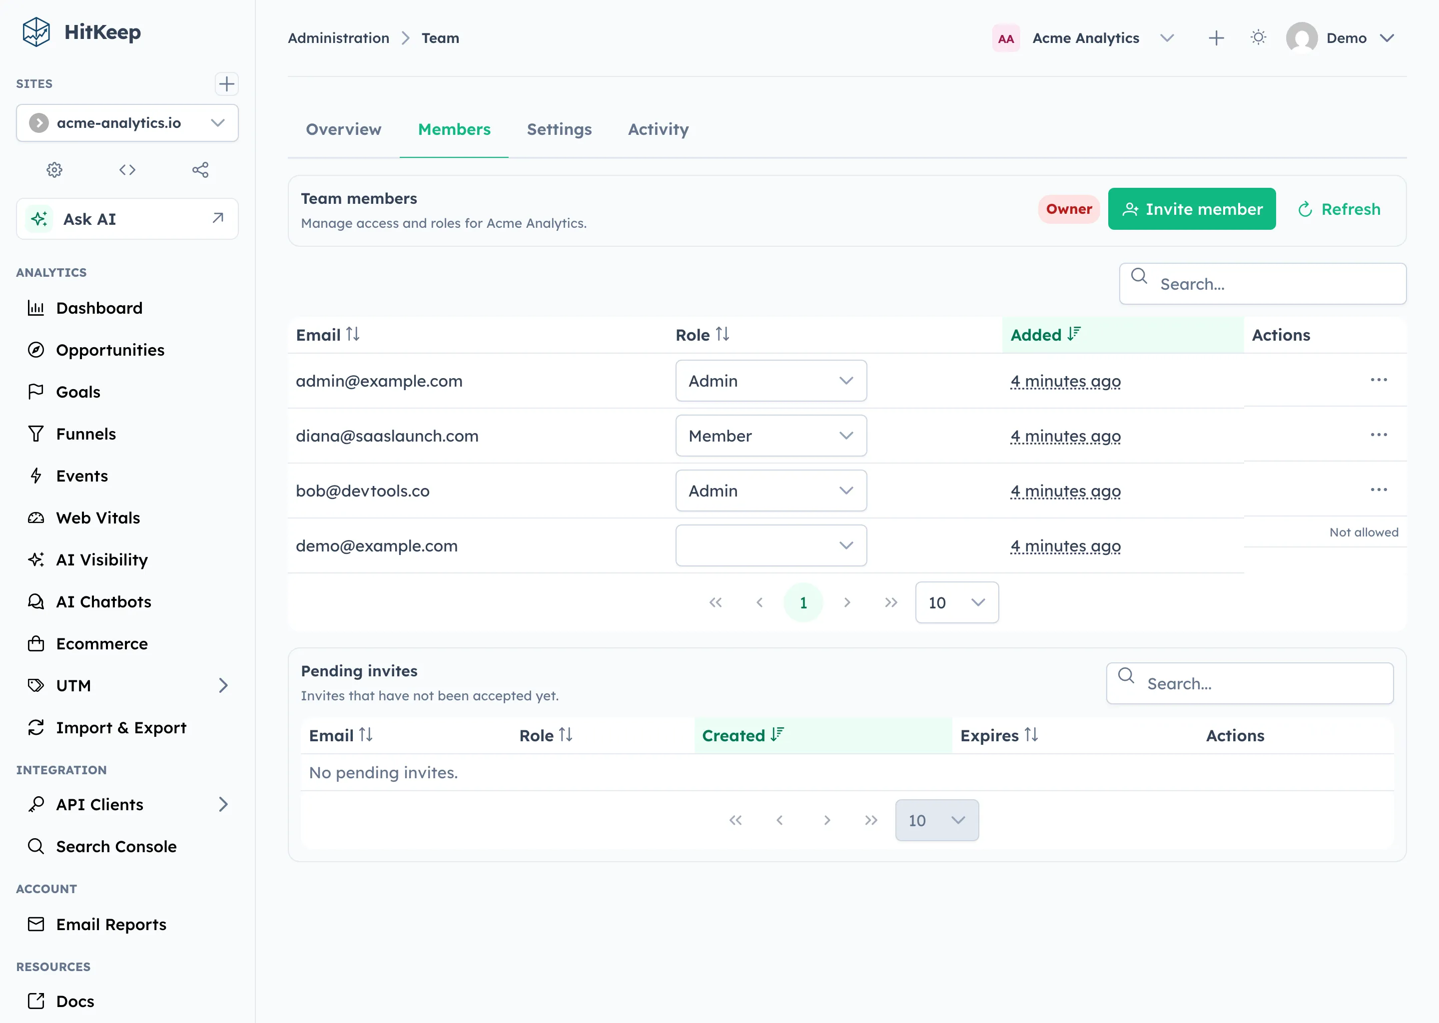Viewport: 1439px width, 1023px height.
Task: Open AI Visibility page
Action: coord(127,559)
